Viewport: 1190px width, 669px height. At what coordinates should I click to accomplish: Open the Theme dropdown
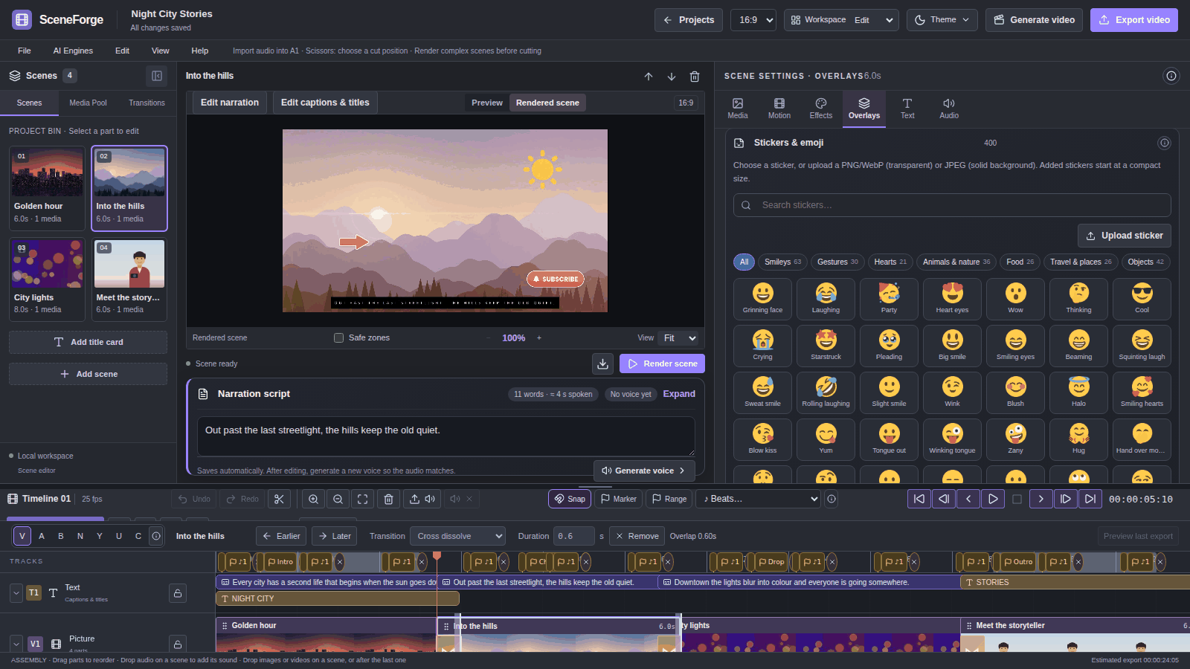tap(942, 20)
